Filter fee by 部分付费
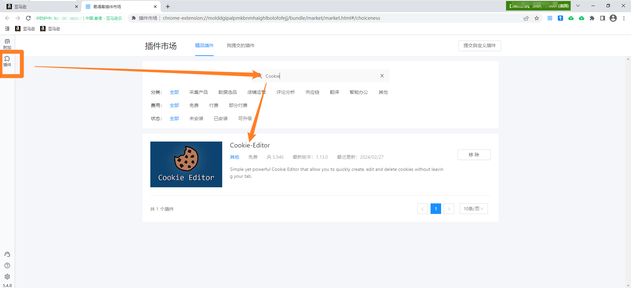 238,105
